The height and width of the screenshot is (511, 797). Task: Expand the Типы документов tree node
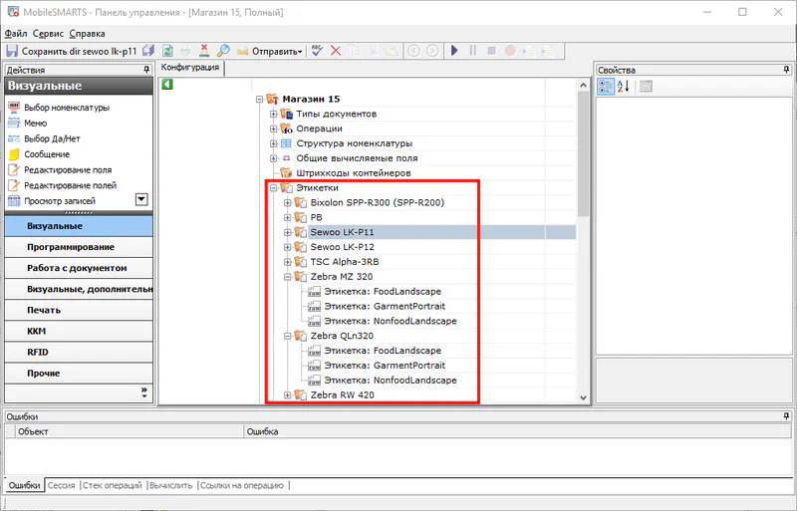click(274, 114)
